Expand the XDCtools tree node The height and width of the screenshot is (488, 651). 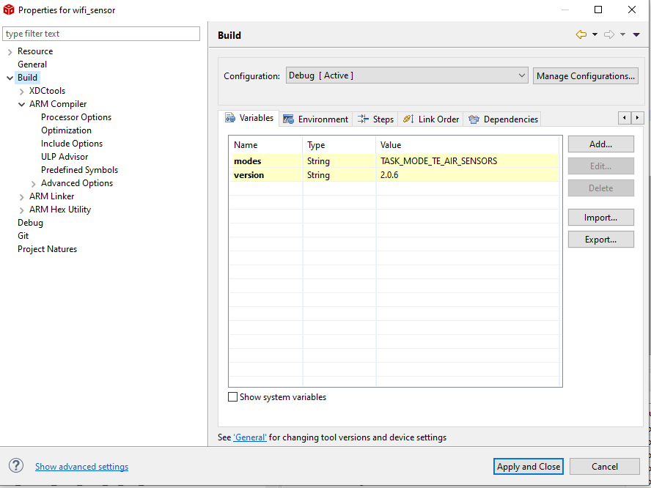22,91
